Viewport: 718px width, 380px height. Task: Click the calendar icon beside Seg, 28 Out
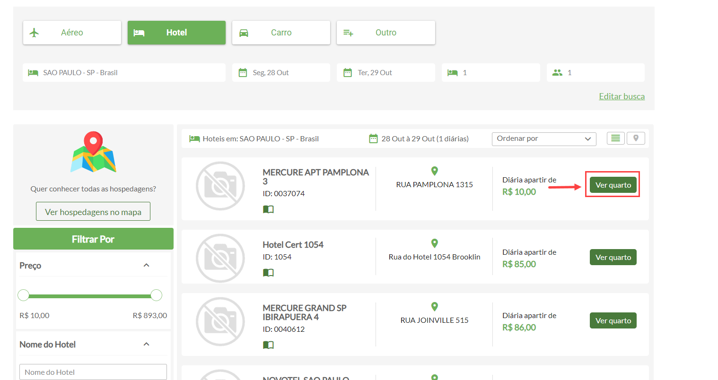click(243, 73)
